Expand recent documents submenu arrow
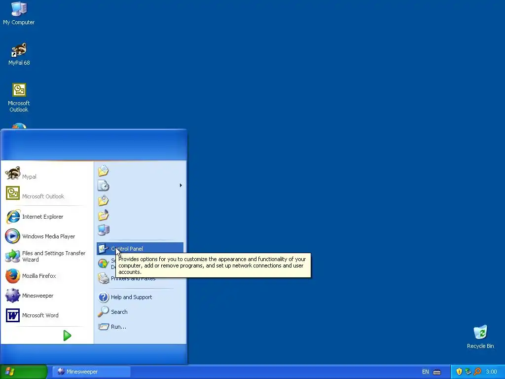Image resolution: width=505 pixels, height=379 pixels. click(x=180, y=186)
